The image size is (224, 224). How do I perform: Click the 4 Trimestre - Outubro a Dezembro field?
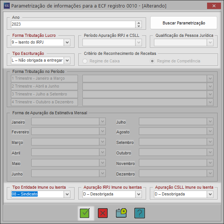[44, 102]
